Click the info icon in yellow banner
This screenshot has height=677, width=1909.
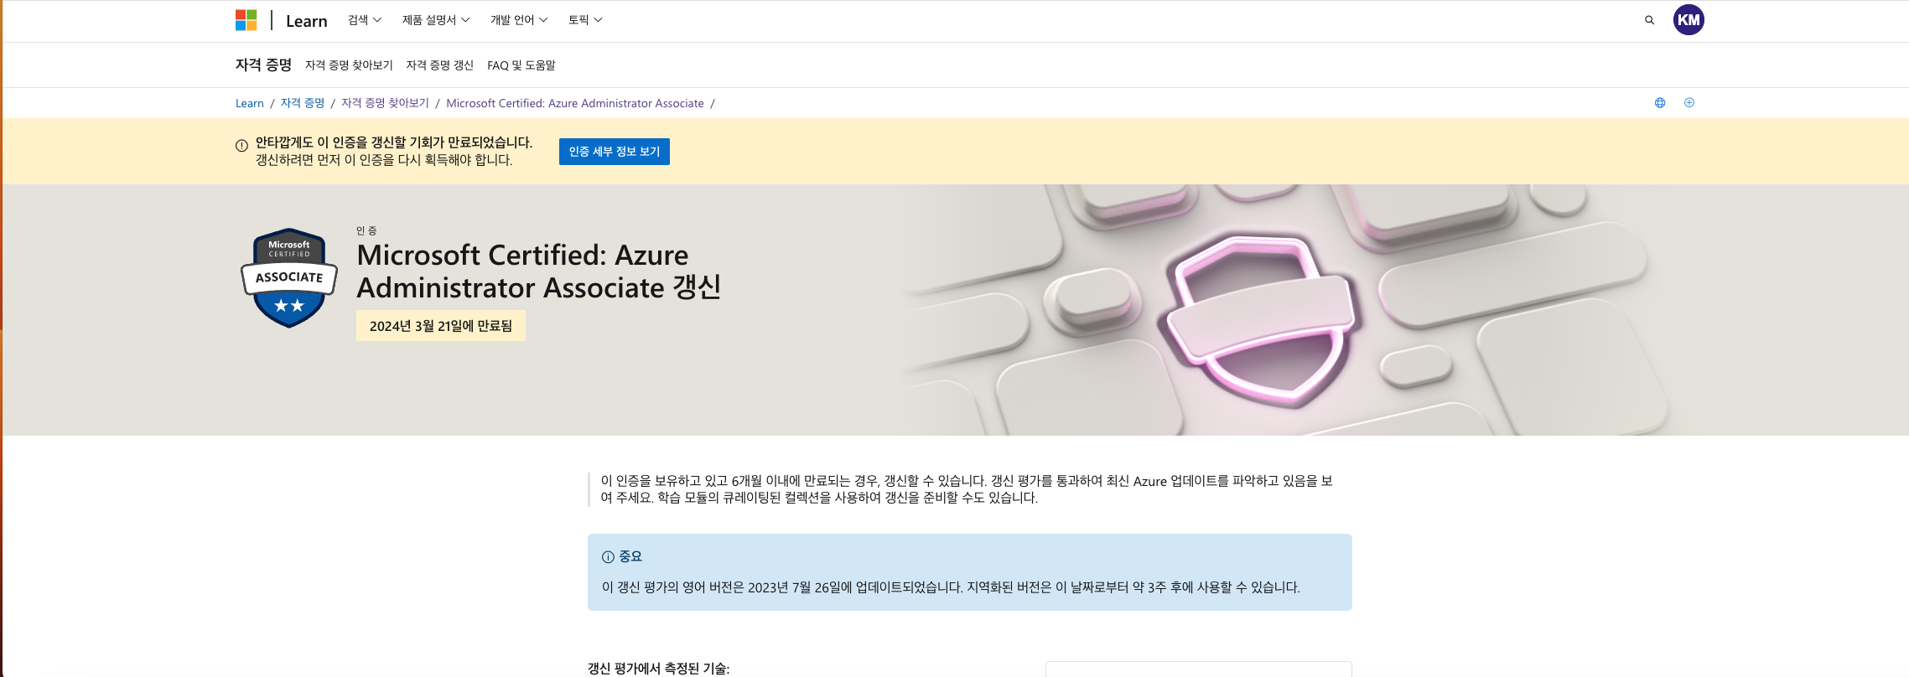pyautogui.click(x=241, y=146)
